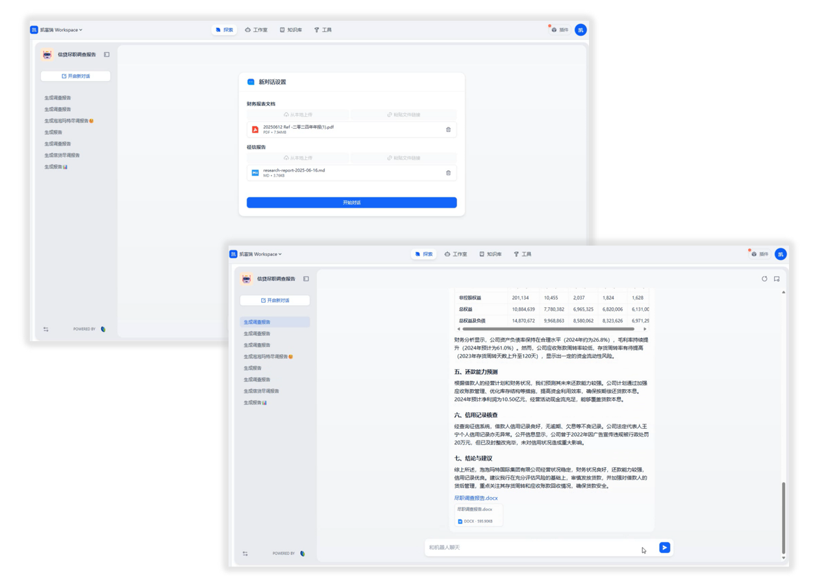Click the user avatar in the lower window
Image resolution: width=813 pixels, height=577 pixels.
click(781, 254)
